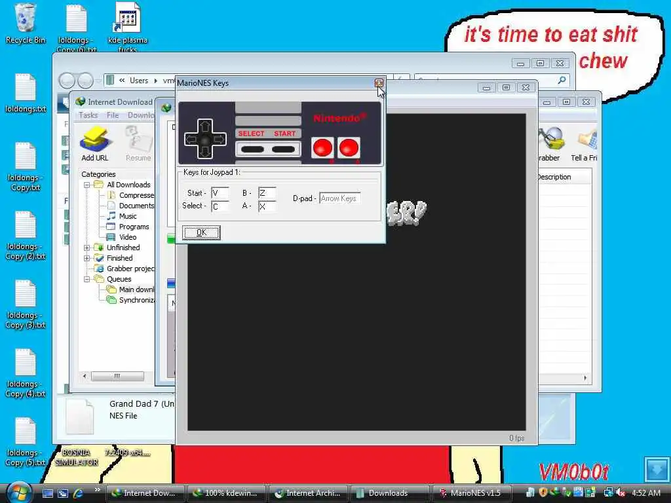Switch to Internet Dow... taskbar window
The height and width of the screenshot is (503, 671).
coord(145,493)
